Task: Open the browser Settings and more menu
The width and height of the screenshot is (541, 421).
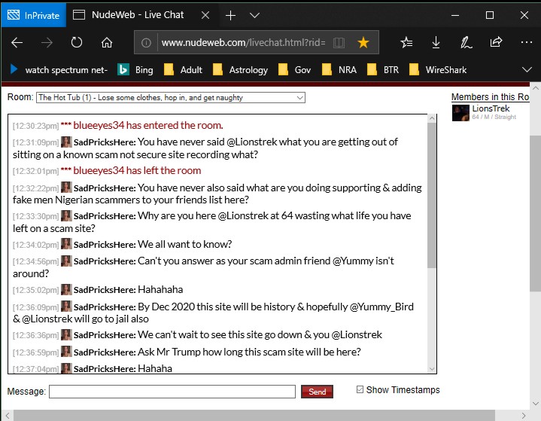Action: (x=525, y=43)
